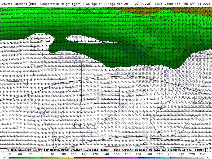Click the 70 label on the legend
Viewport: 212px width, 159px height.
tap(31, 154)
